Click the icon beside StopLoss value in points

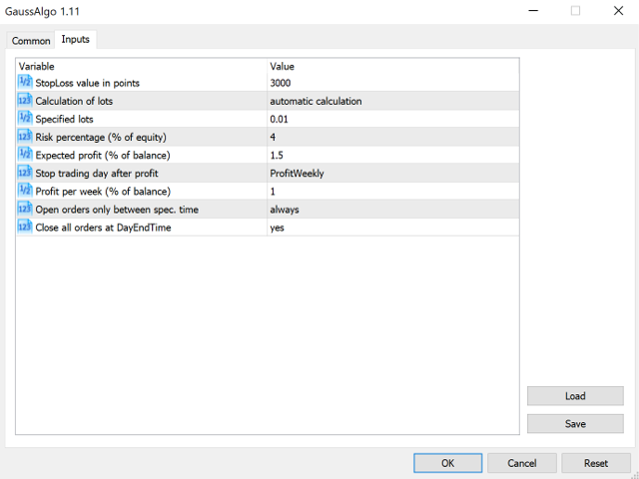pos(25,83)
